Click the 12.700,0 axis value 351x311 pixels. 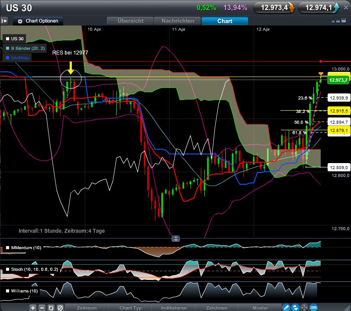(x=340, y=229)
